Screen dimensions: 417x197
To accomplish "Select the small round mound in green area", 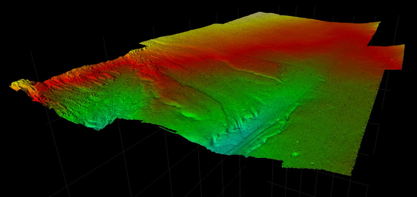I will point(295,154).
